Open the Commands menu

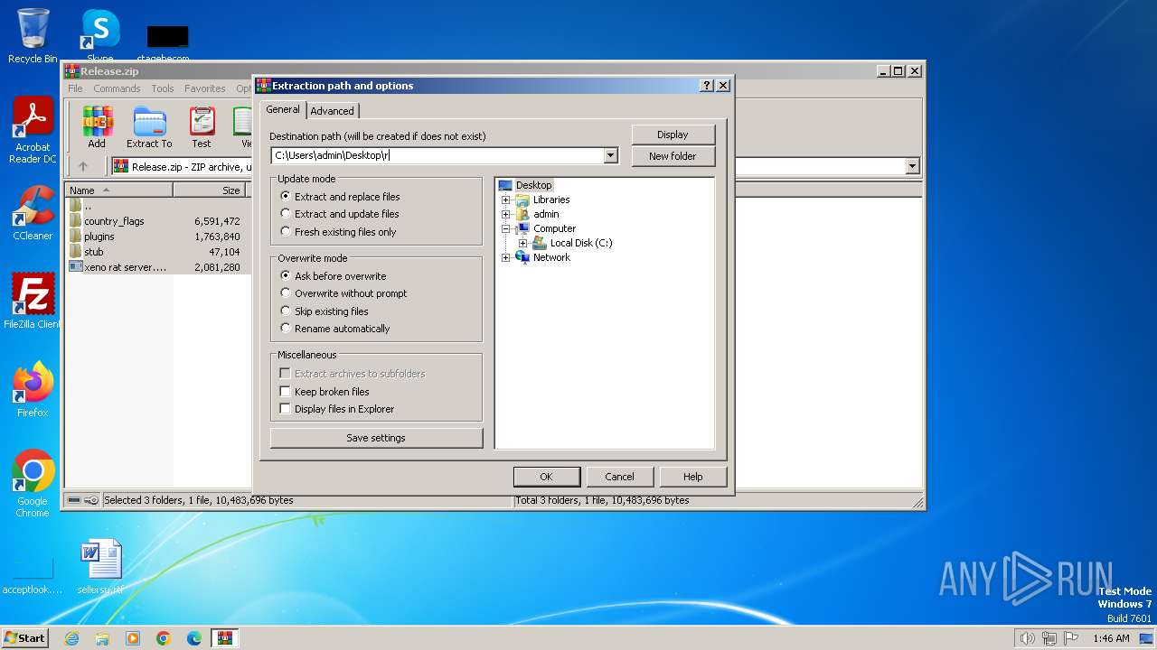(117, 88)
